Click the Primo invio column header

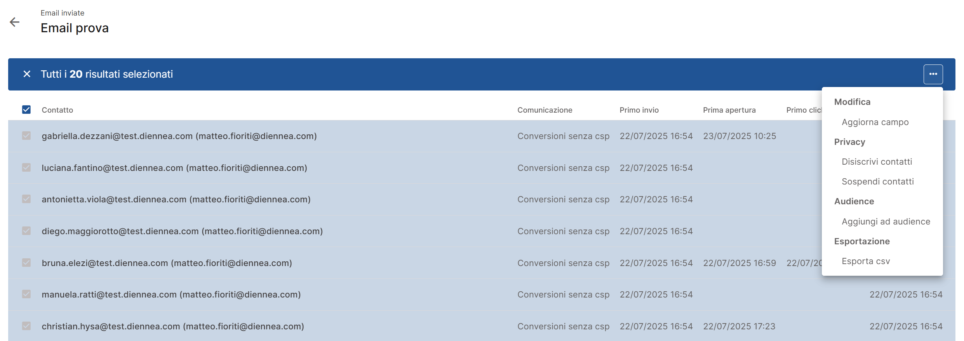pos(639,110)
